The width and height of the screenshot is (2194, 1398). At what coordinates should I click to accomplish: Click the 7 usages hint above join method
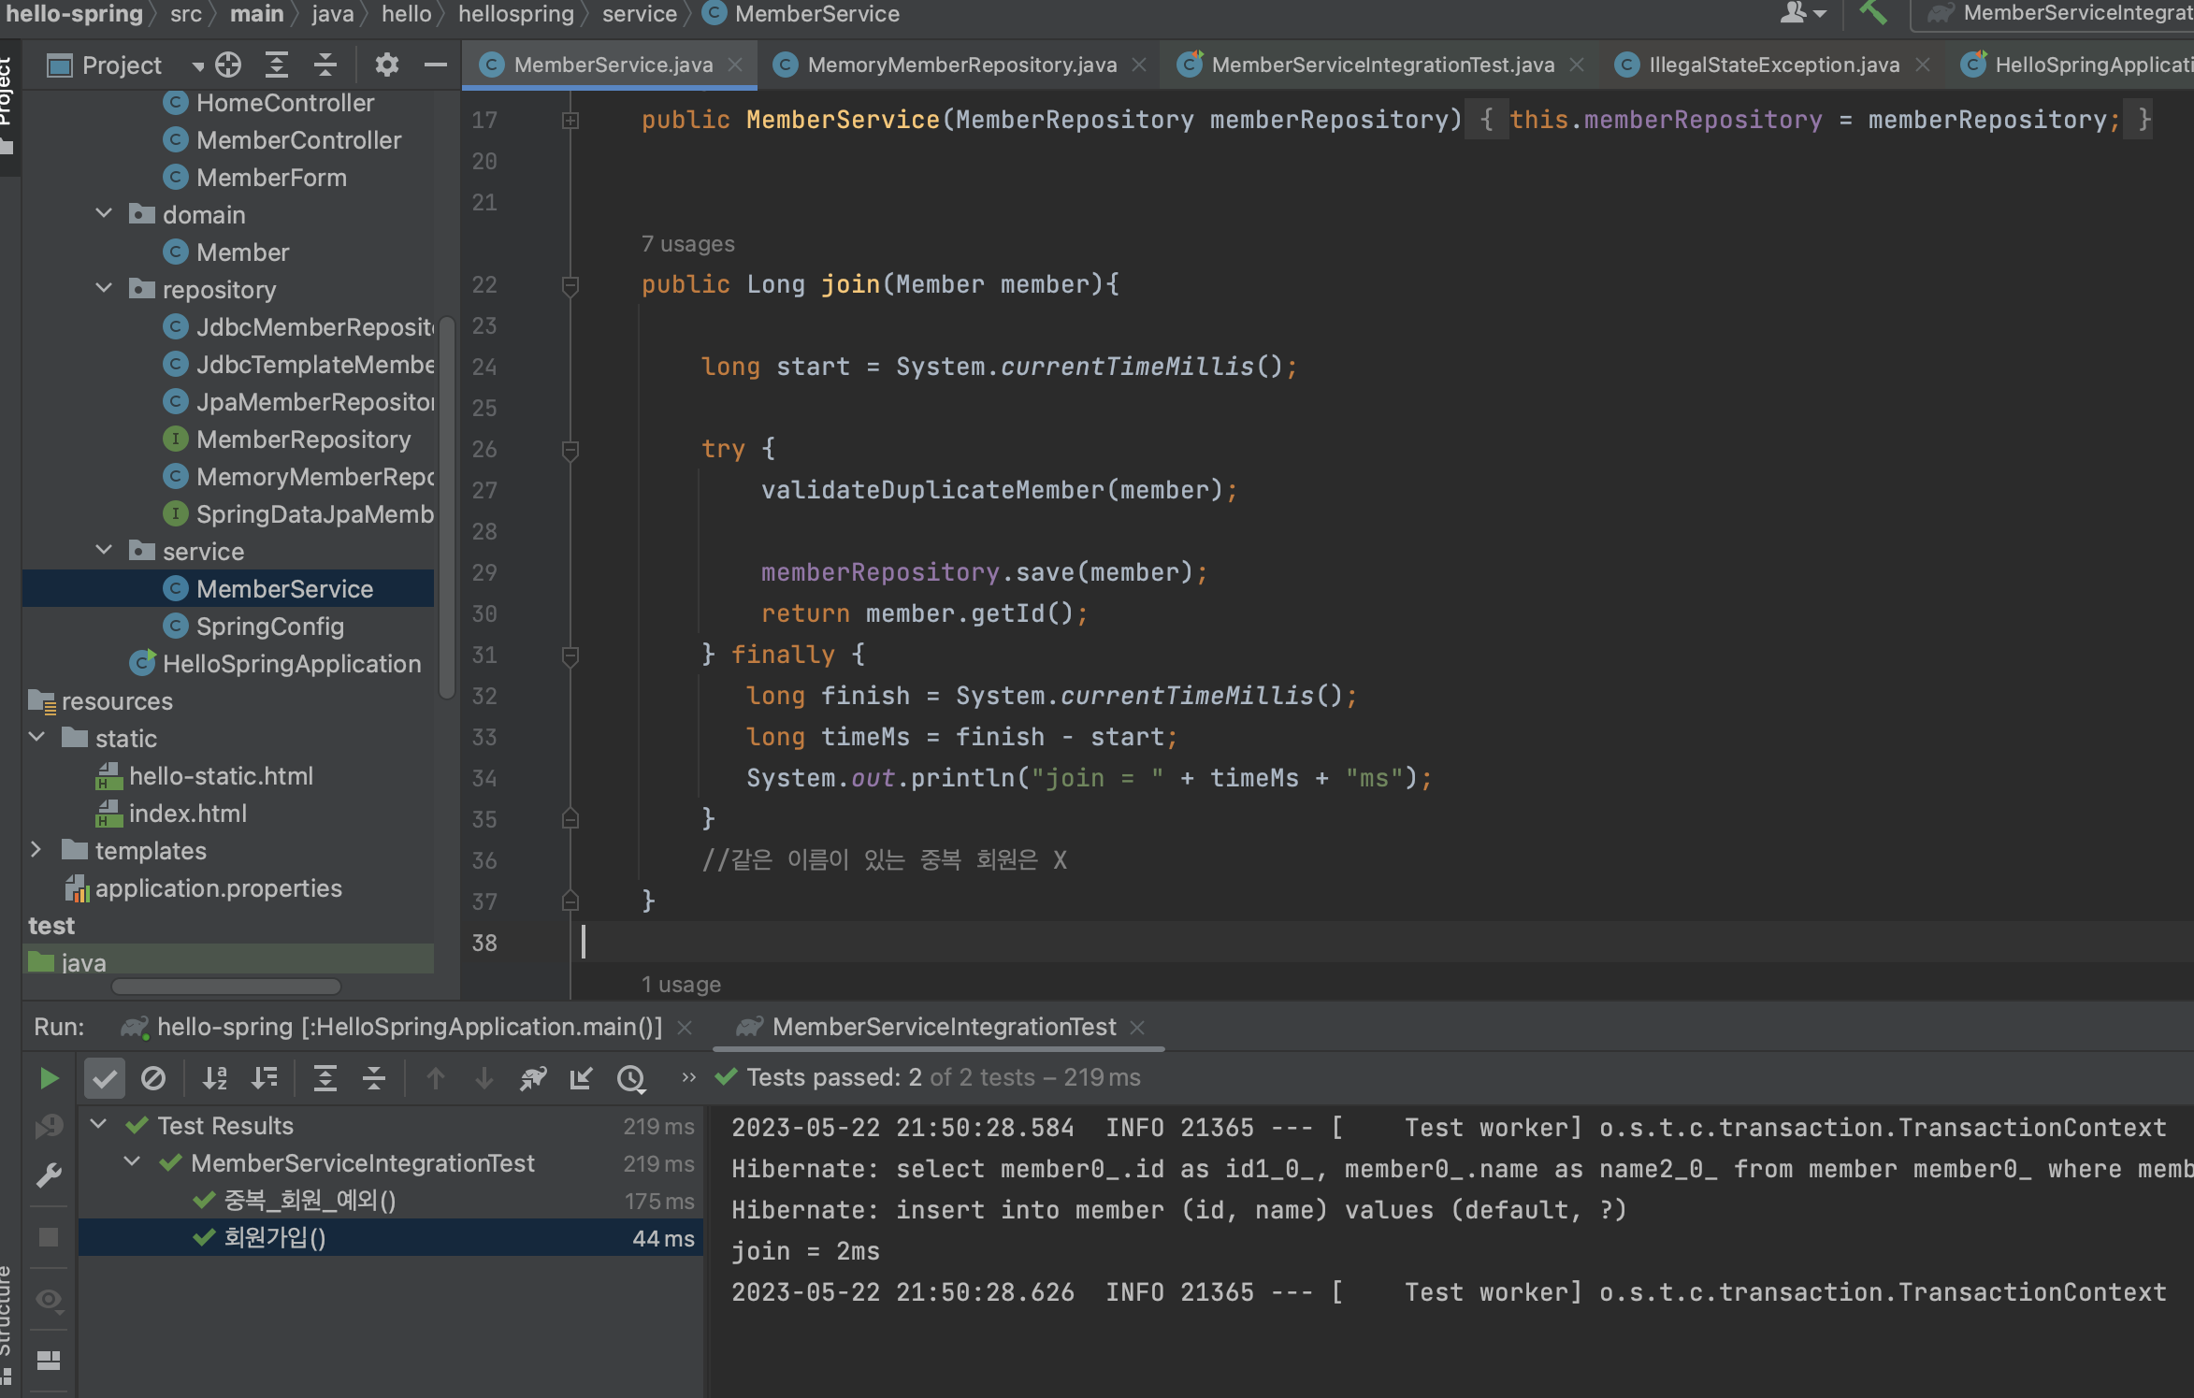[x=687, y=243]
